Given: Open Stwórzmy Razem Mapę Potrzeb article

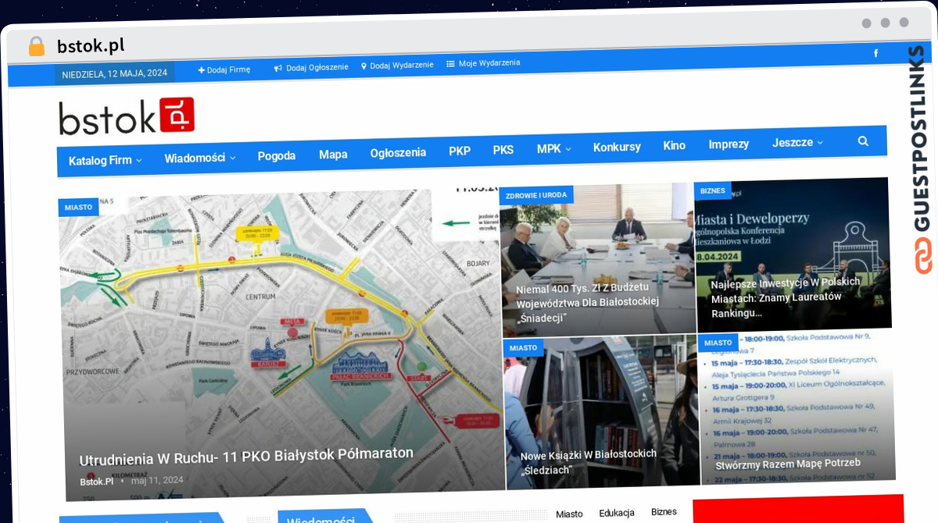Looking at the screenshot, I should (788, 464).
